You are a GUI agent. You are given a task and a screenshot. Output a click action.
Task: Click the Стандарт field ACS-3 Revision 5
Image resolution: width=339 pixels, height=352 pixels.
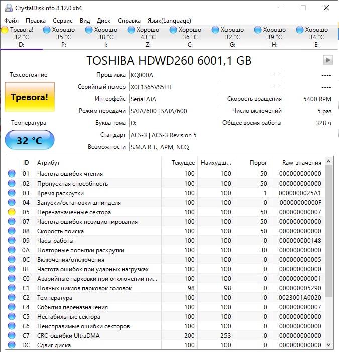pyautogui.click(x=231, y=135)
